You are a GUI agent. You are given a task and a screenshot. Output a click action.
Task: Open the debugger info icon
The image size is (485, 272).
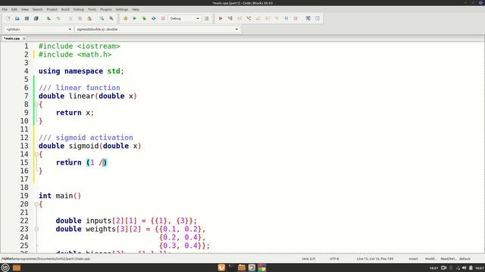click(x=318, y=18)
